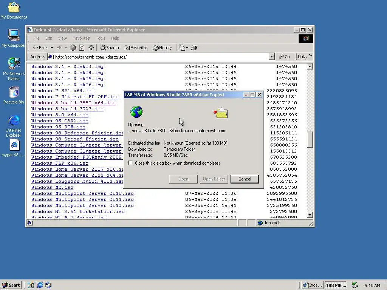
Task: Click the network tray icon near the clock
Action: tap(355, 285)
